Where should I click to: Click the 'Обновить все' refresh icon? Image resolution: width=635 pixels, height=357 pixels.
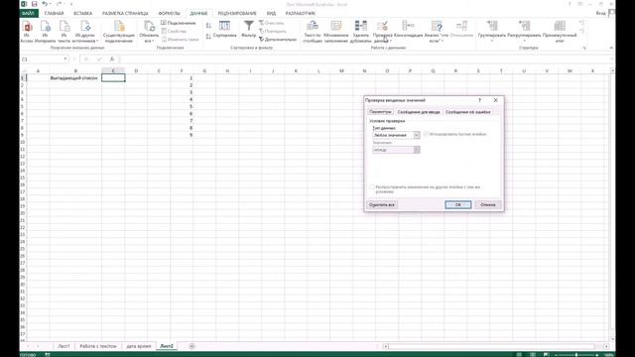(149, 32)
